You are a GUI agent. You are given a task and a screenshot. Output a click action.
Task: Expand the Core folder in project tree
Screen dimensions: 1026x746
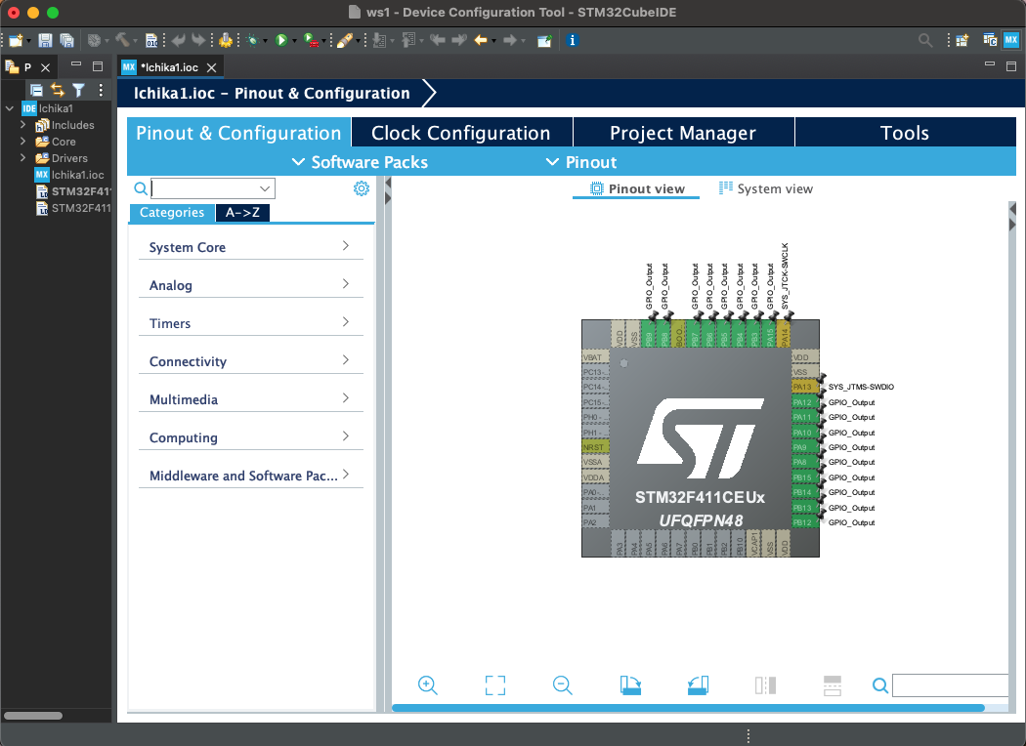22,142
